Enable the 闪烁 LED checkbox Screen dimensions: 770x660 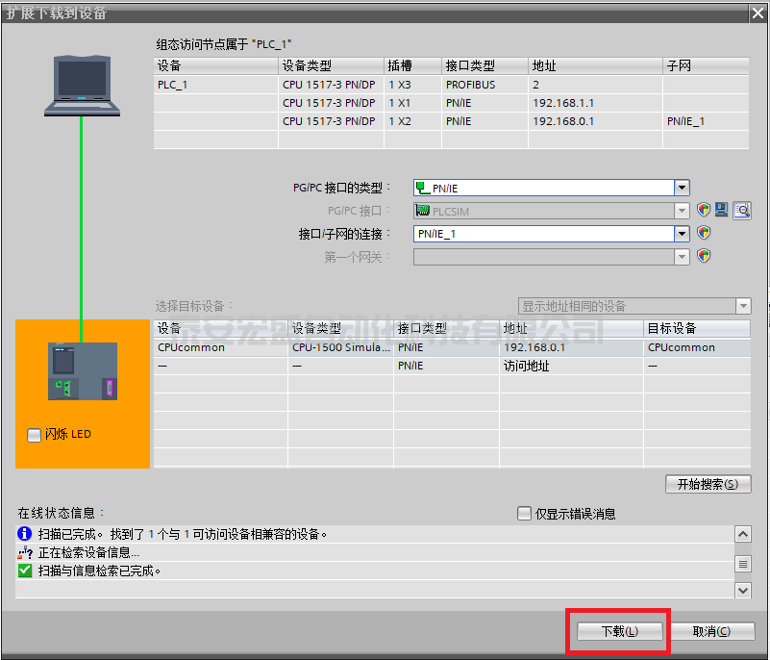click(35, 435)
